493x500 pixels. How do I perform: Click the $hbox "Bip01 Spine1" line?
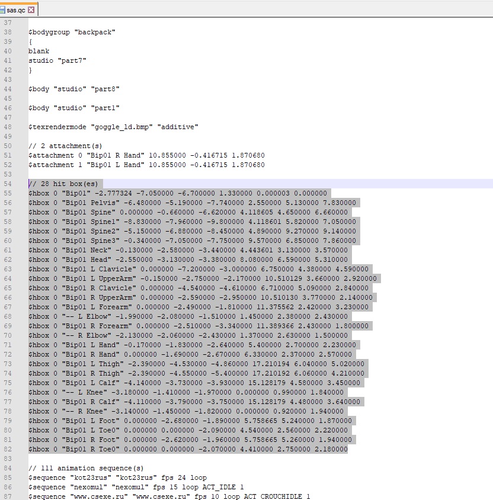pyautogui.click(x=192, y=222)
